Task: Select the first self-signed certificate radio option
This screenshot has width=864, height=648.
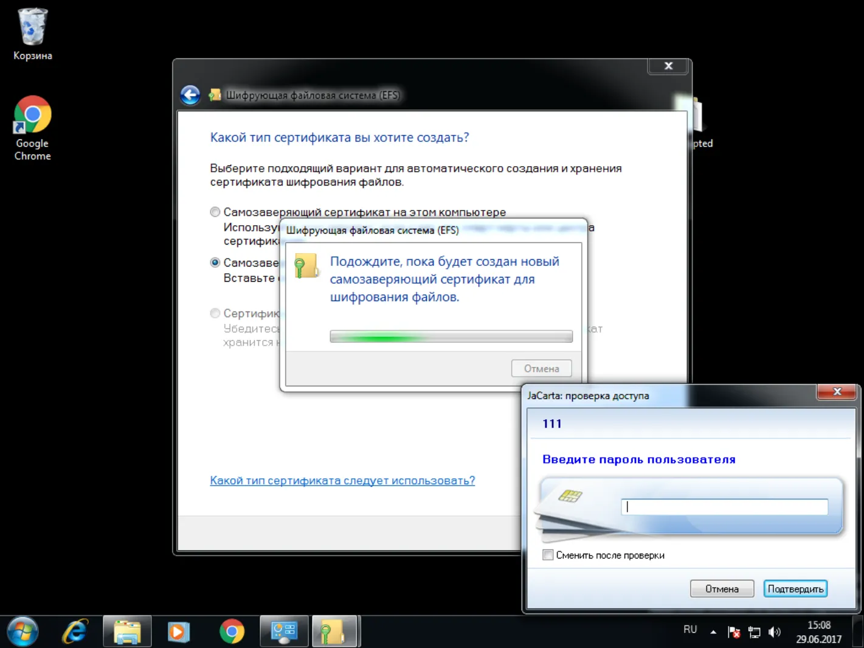Action: (x=215, y=212)
